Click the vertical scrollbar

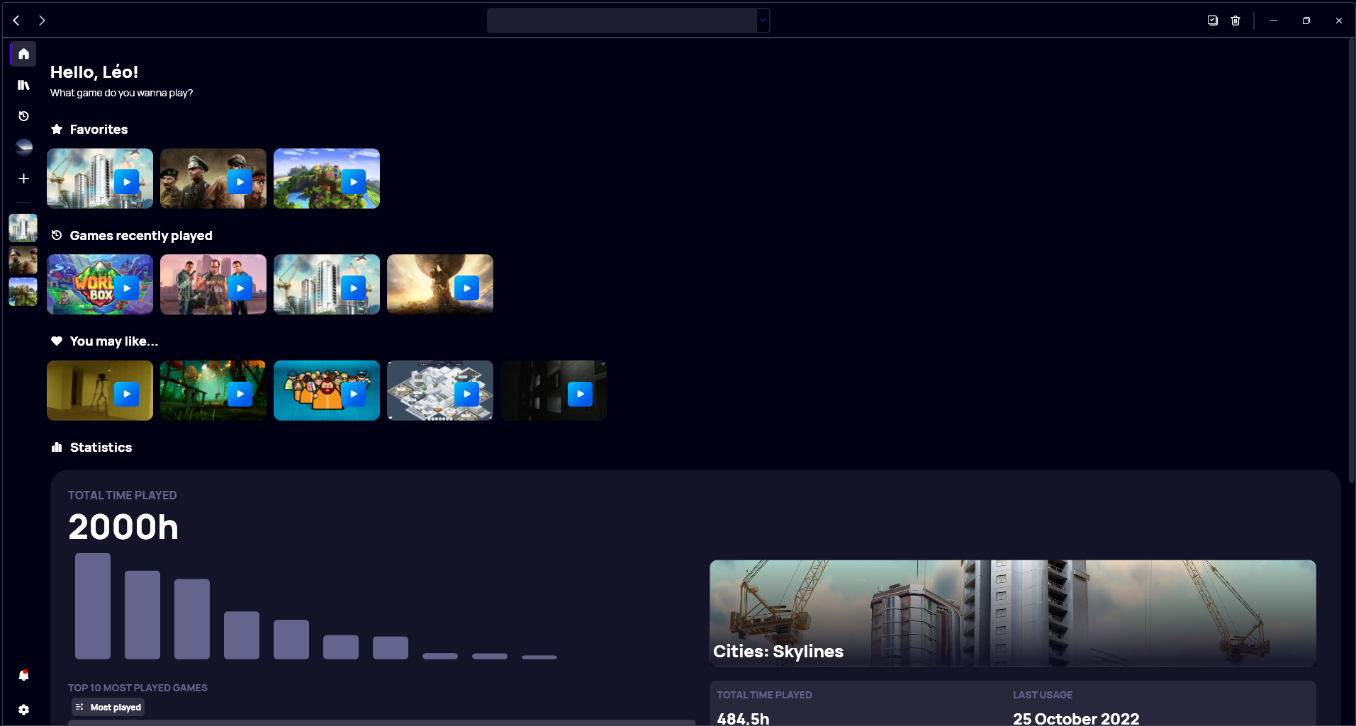click(x=1351, y=262)
